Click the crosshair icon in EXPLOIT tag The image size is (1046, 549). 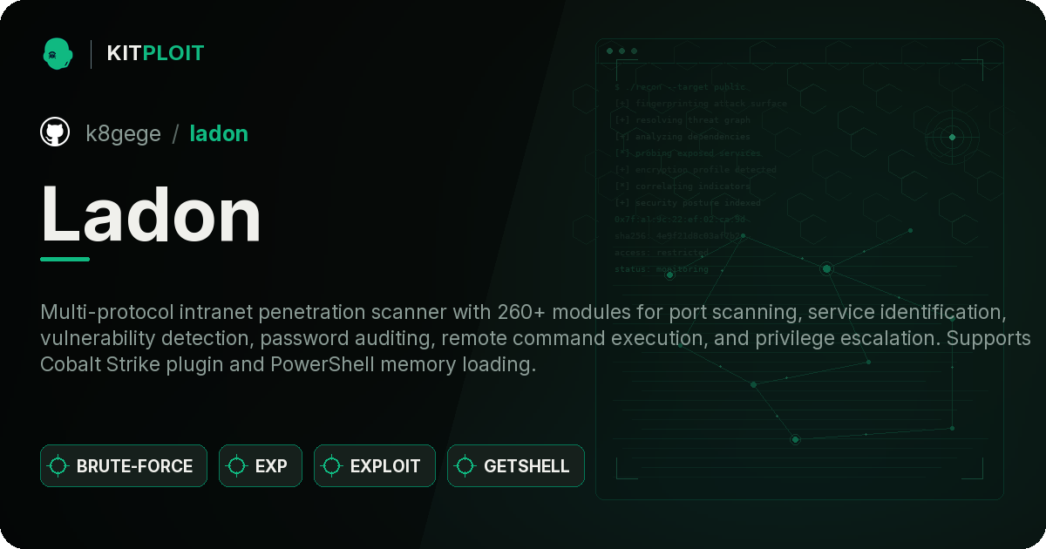tap(332, 466)
